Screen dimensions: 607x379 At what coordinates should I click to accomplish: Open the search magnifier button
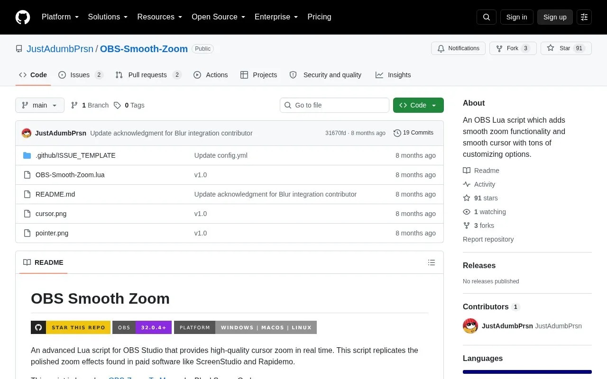point(487,17)
